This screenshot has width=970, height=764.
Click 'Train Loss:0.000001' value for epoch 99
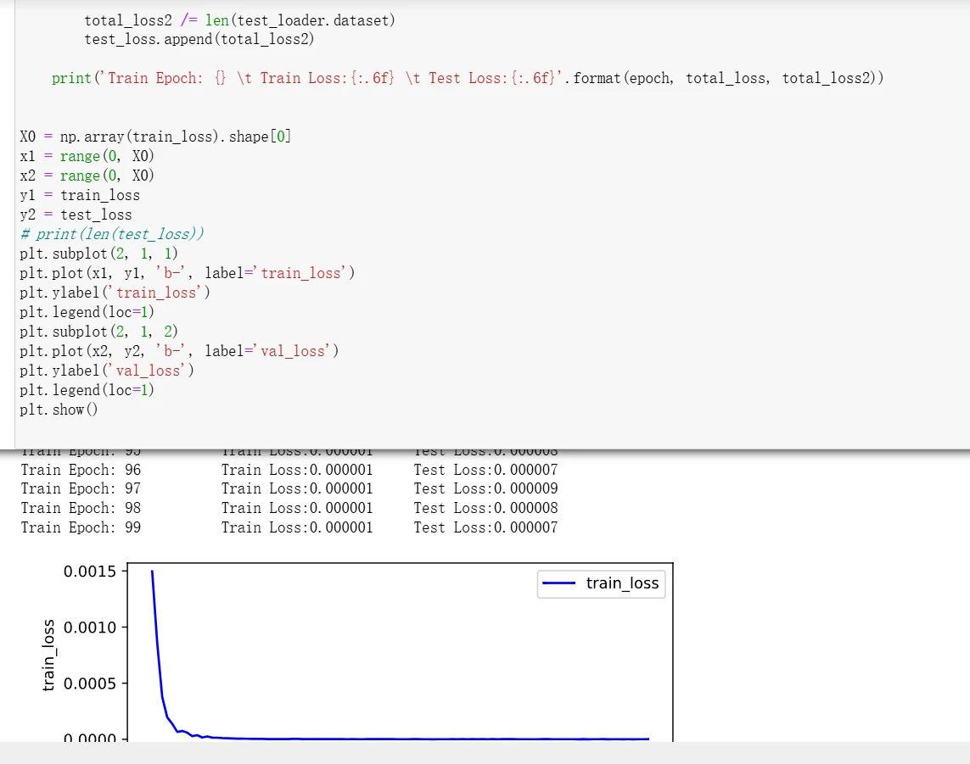coord(297,528)
